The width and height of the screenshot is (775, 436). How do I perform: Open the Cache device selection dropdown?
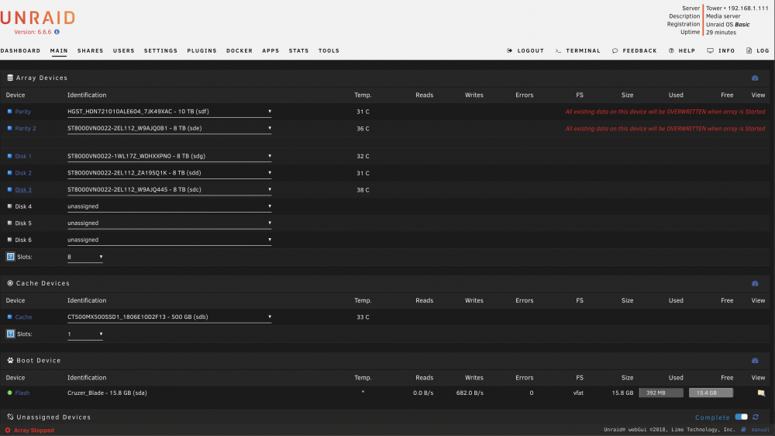pos(169,317)
